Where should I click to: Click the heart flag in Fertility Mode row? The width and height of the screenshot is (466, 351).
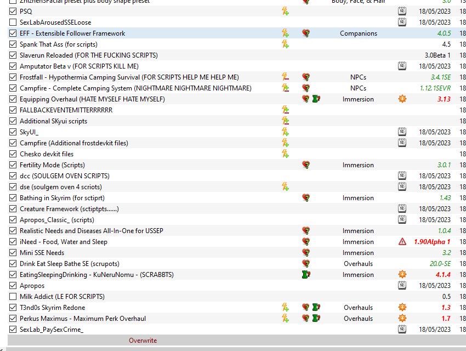(x=306, y=165)
